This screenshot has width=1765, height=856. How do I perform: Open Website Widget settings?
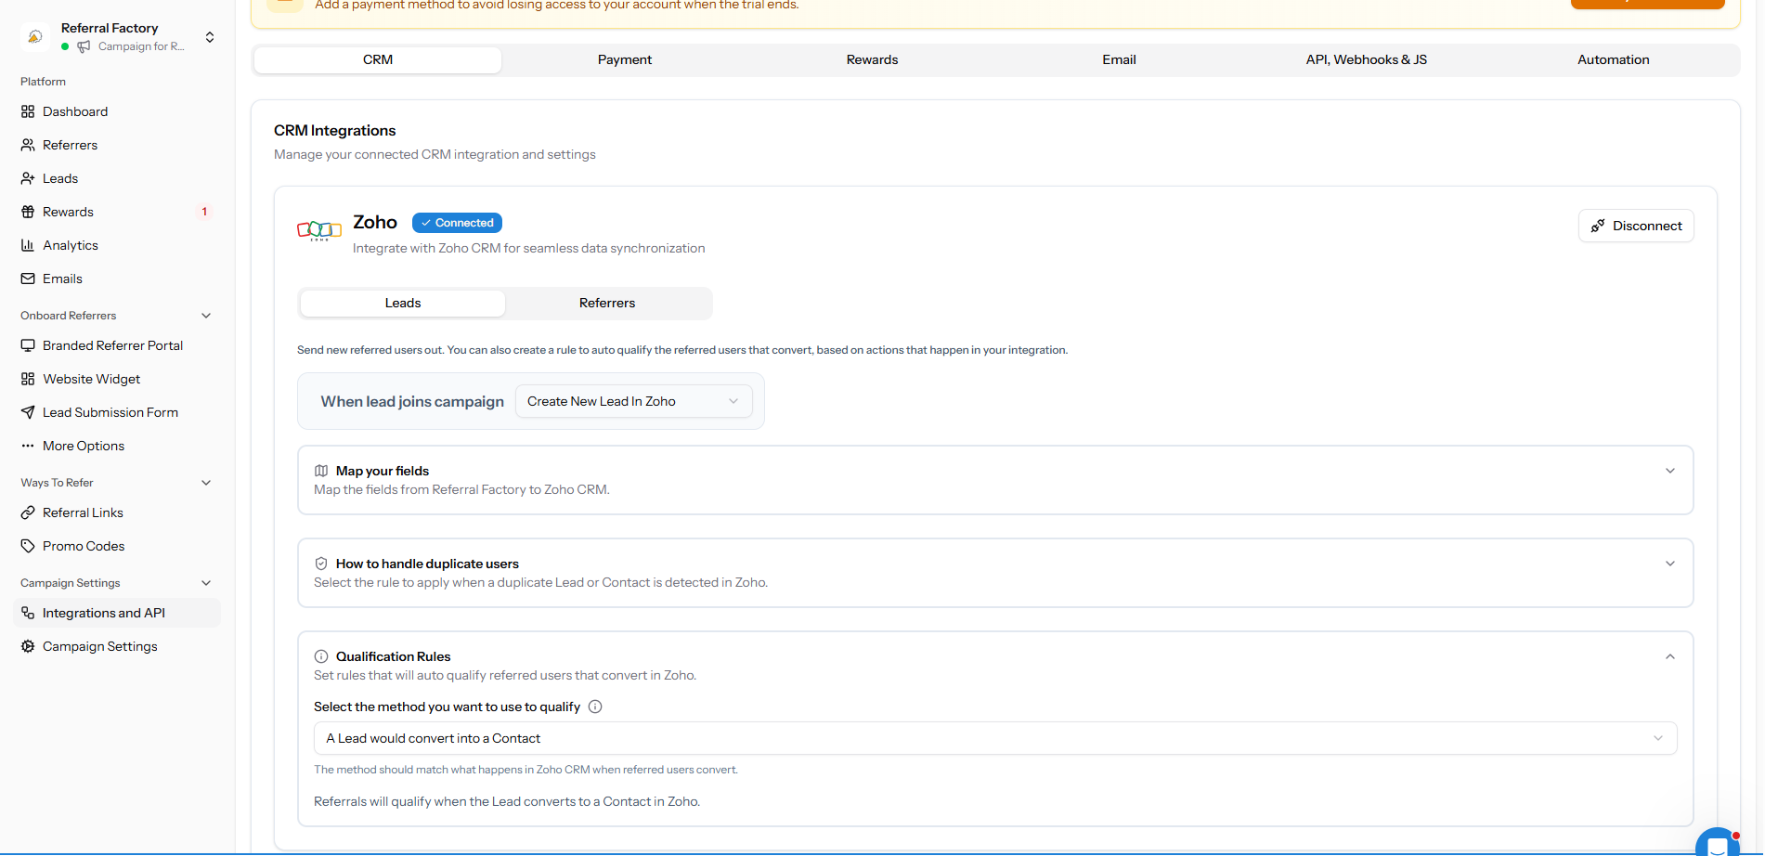pos(117,379)
